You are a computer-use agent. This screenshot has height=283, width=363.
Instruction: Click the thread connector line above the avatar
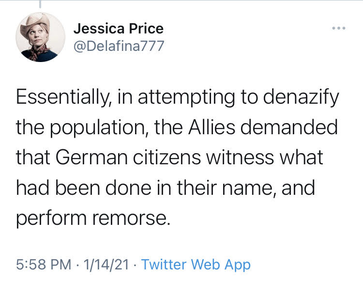pos(40,5)
